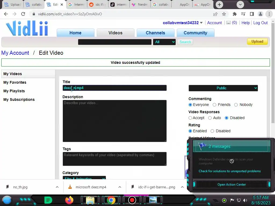This screenshot has height=206, width=275.
Task: Open File Explorer from the taskbar
Action: point(90,200)
